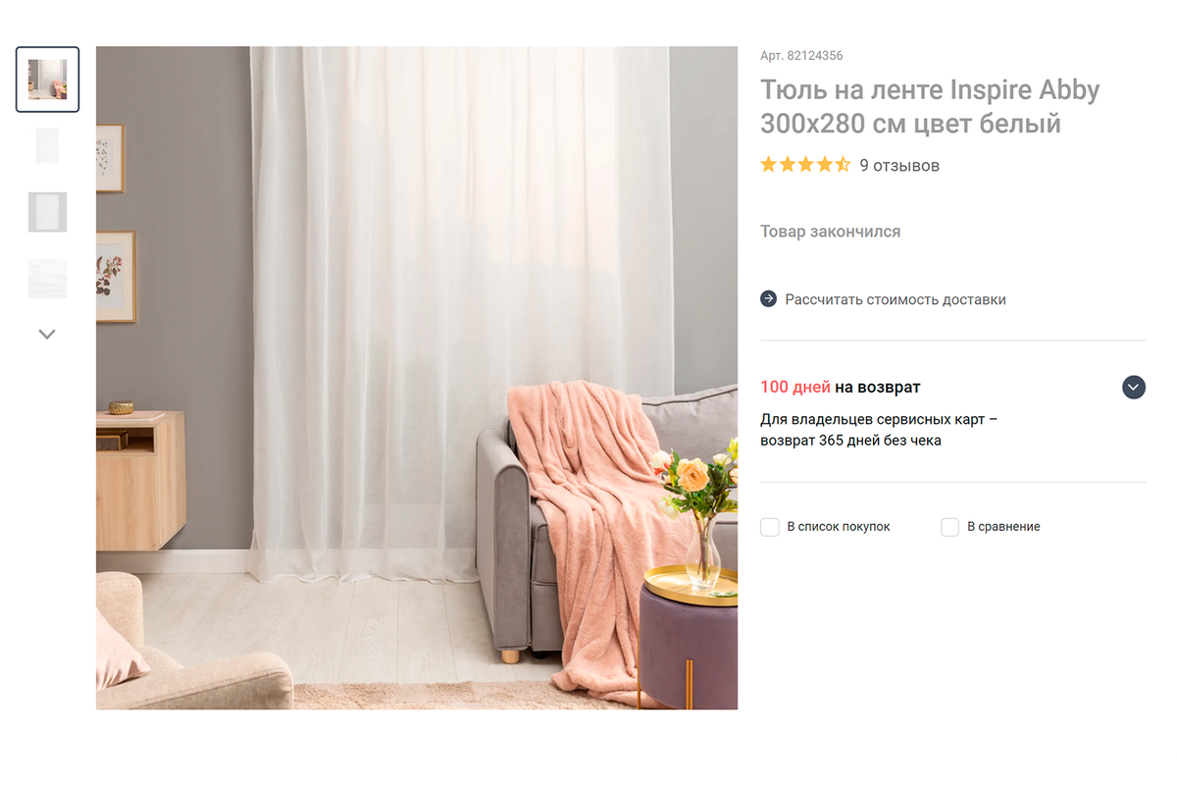The width and height of the screenshot is (1177, 785).
Task: Click the '100 дней на возврат' heading
Action: (841, 388)
